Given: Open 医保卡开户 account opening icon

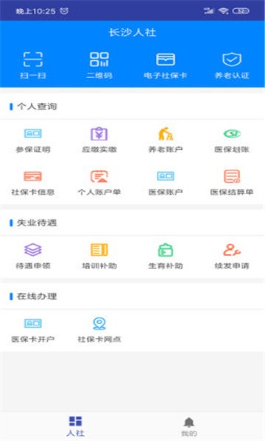Looking at the screenshot, I should tap(33, 323).
